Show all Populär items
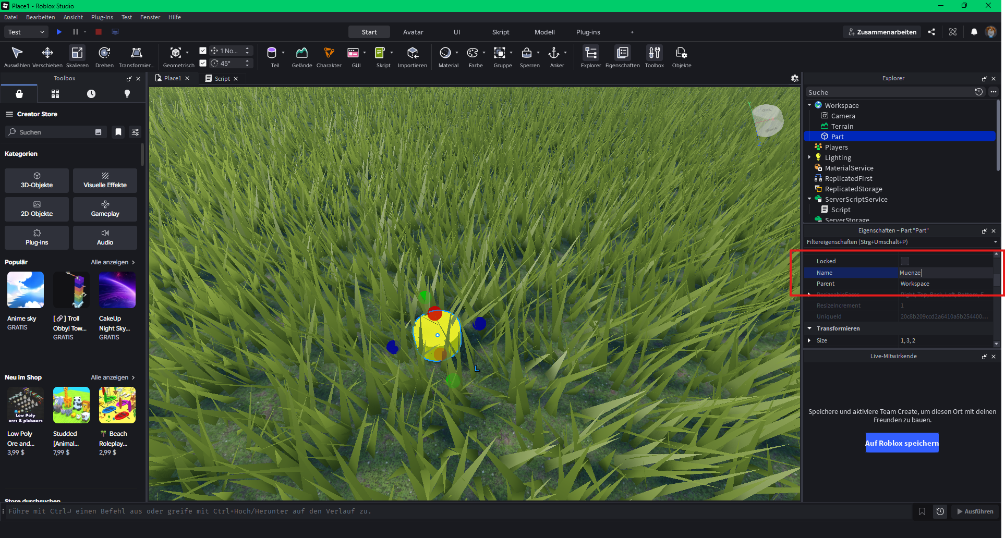 [x=113, y=262]
